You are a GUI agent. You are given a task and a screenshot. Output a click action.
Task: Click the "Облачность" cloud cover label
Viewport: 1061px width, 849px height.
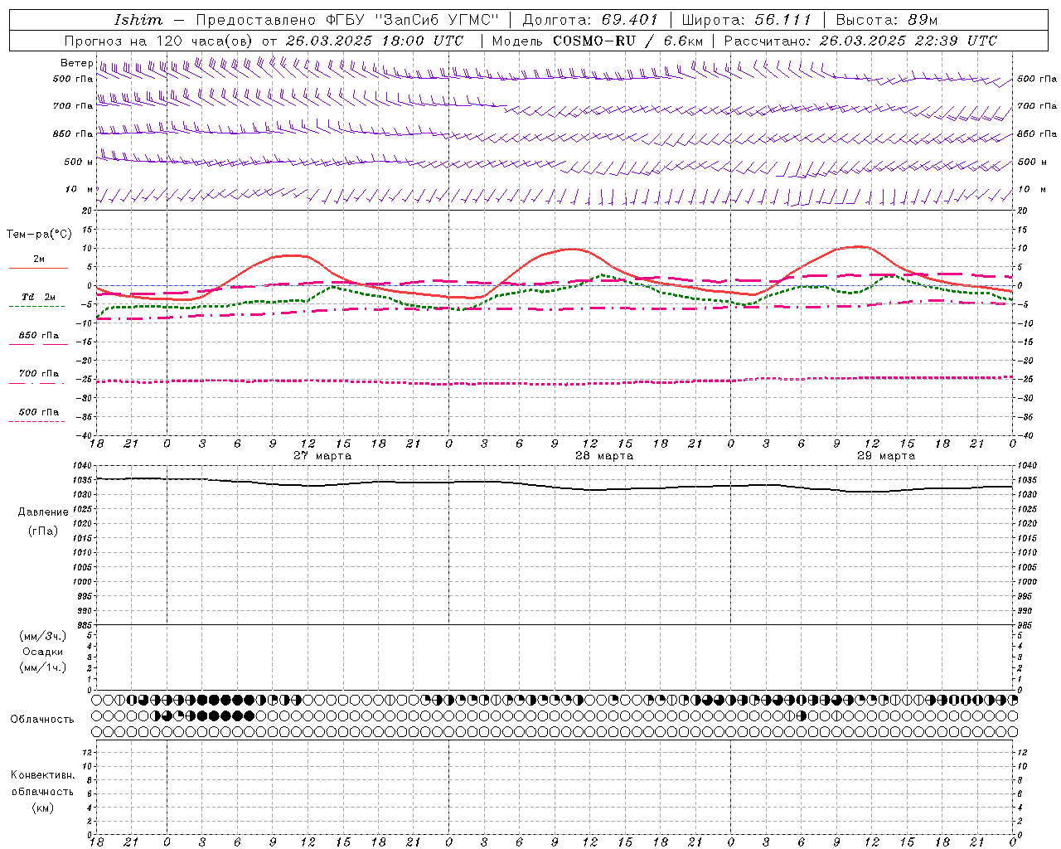(x=42, y=719)
